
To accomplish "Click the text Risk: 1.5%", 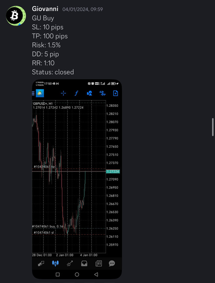I will [x=46, y=45].
